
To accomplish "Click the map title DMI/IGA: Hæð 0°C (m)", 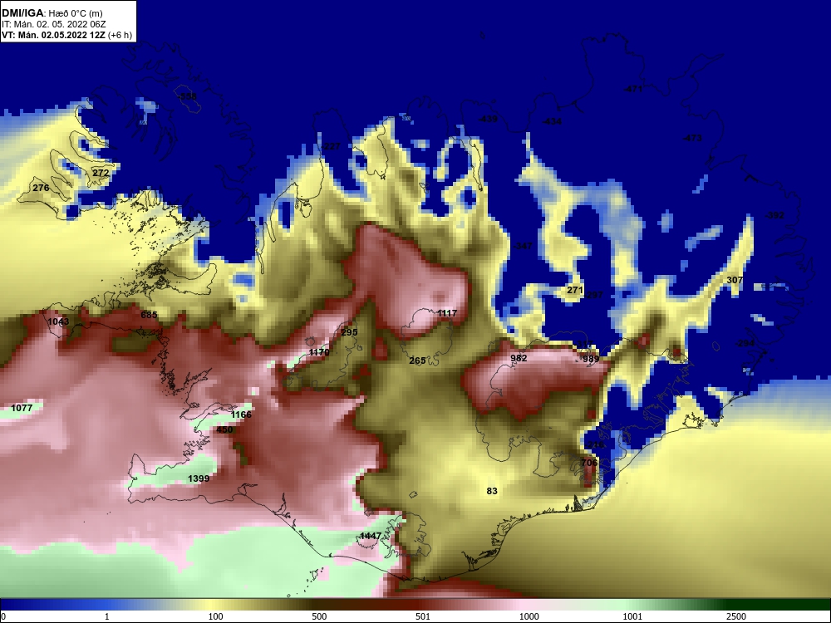I will 52,12.
